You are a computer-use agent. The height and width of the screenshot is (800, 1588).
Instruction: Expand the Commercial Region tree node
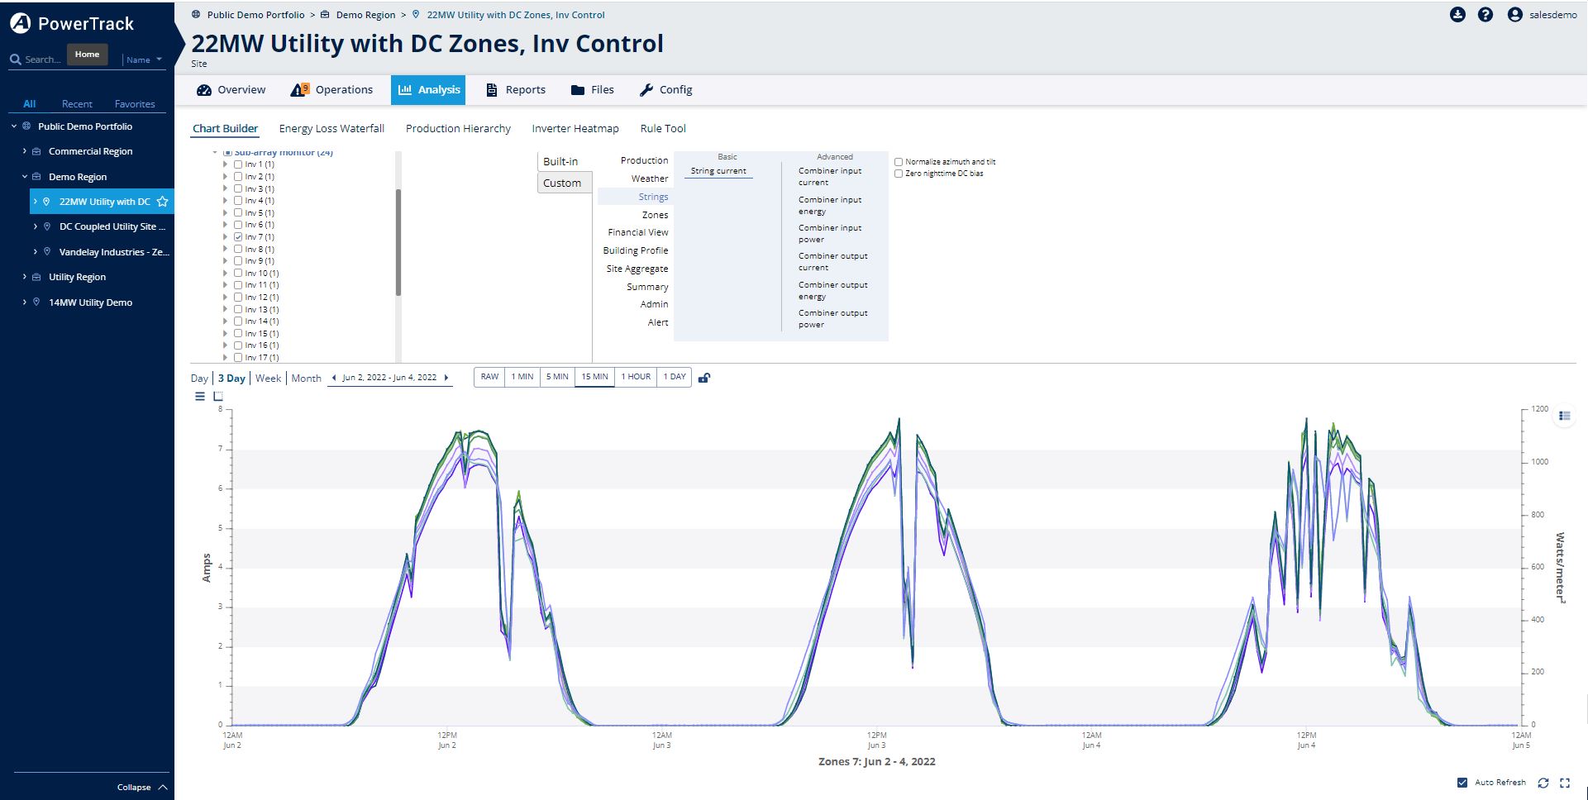coord(25,151)
